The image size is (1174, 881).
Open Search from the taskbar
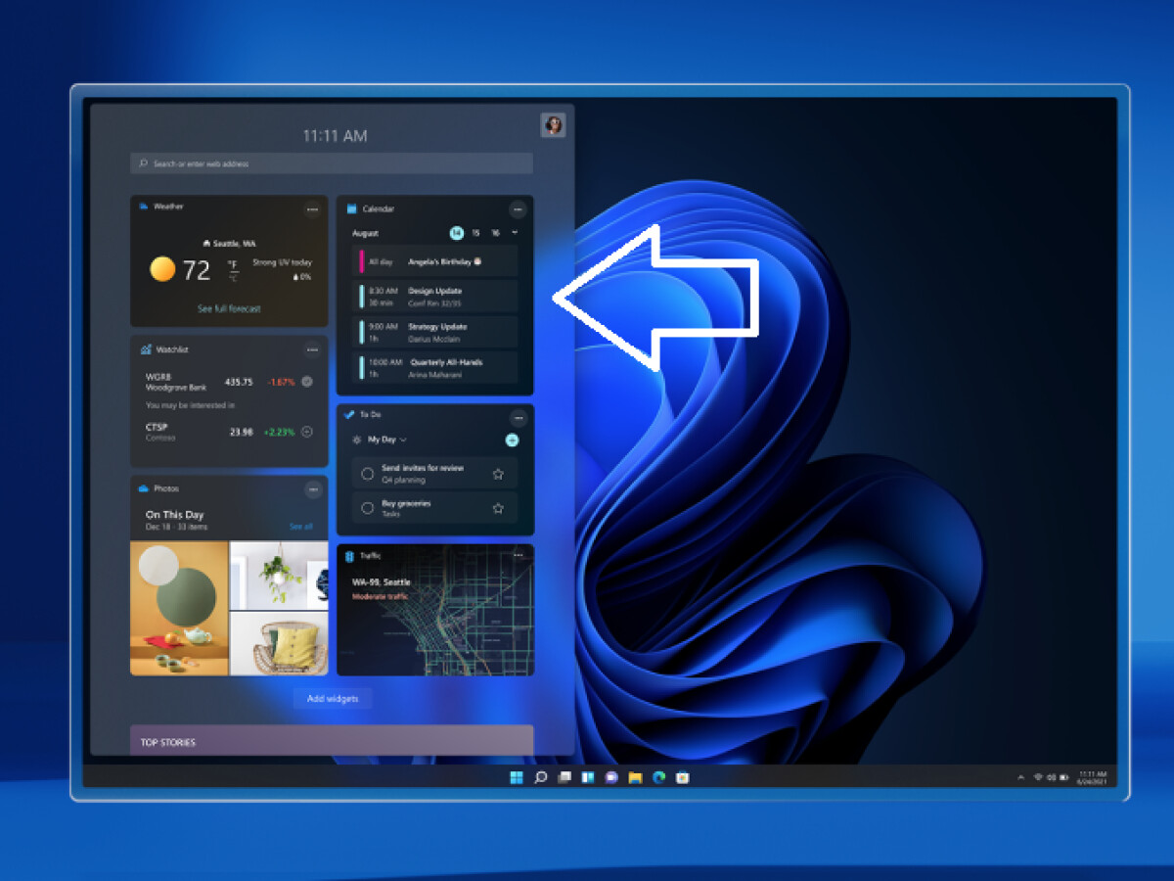click(x=540, y=777)
